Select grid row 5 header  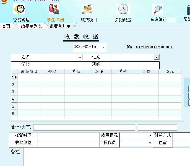14,106
